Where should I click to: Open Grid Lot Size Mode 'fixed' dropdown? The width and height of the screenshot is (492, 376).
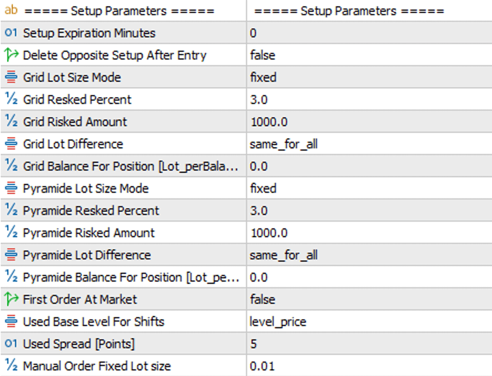coord(263,77)
